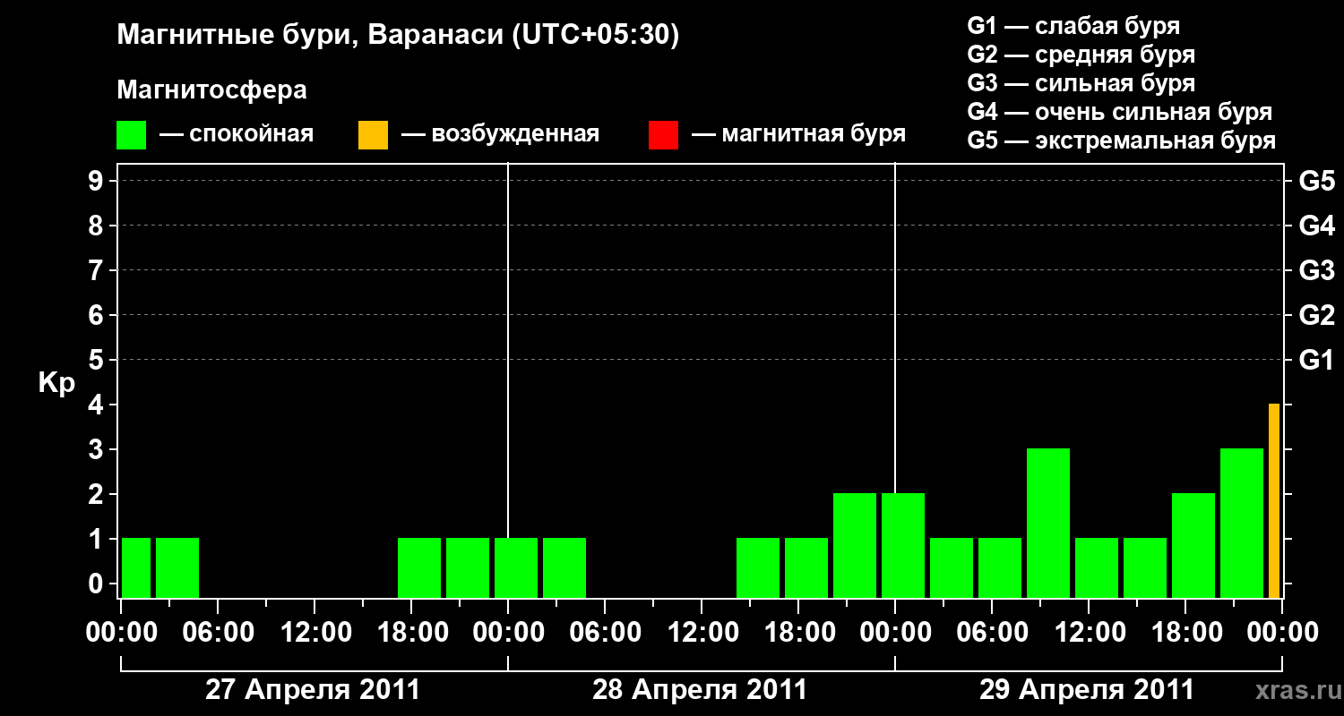Click the Kp 3 bar near 09:00 on 29 April
The image size is (1344, 716).
pyautogui.click(x=1048, y=524)
